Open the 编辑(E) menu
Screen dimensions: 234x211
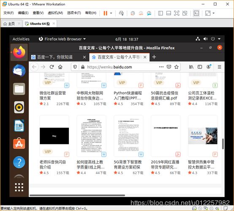[23, 13]
